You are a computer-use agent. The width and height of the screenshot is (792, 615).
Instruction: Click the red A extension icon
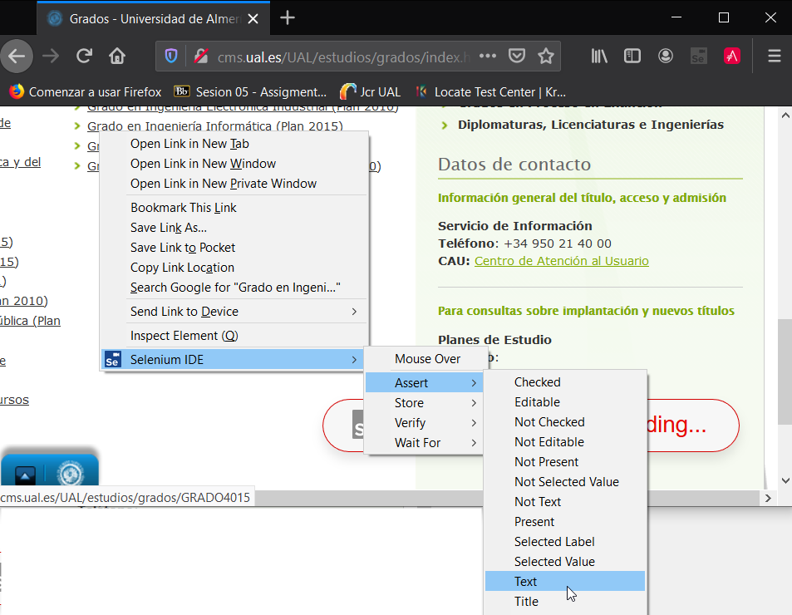[731, 56]
